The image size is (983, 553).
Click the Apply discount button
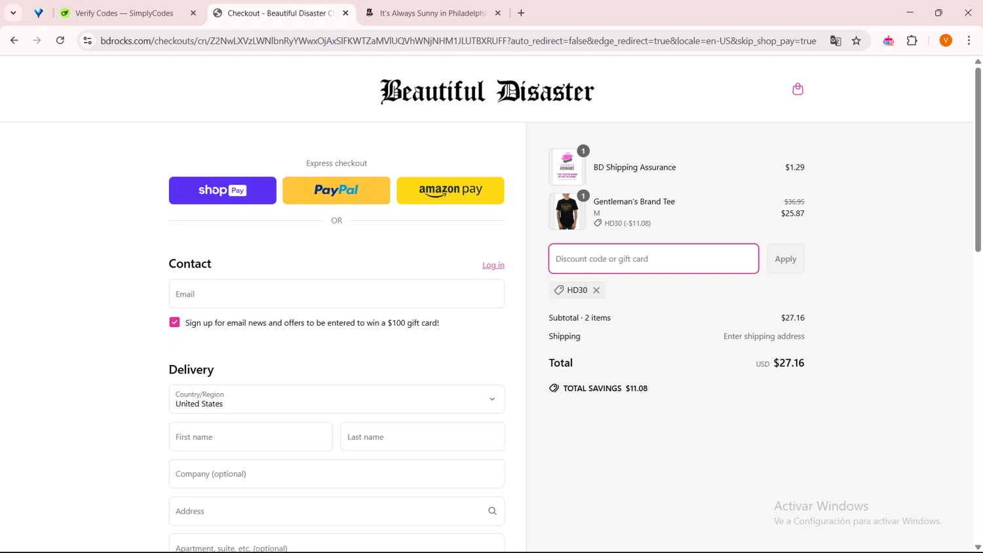pyautogui.click(x=785, y=259)
